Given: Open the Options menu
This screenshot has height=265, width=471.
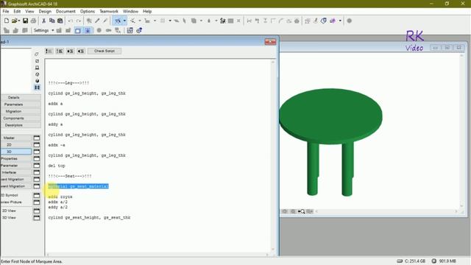Looking at the screenshot, I should click(88, 11).
